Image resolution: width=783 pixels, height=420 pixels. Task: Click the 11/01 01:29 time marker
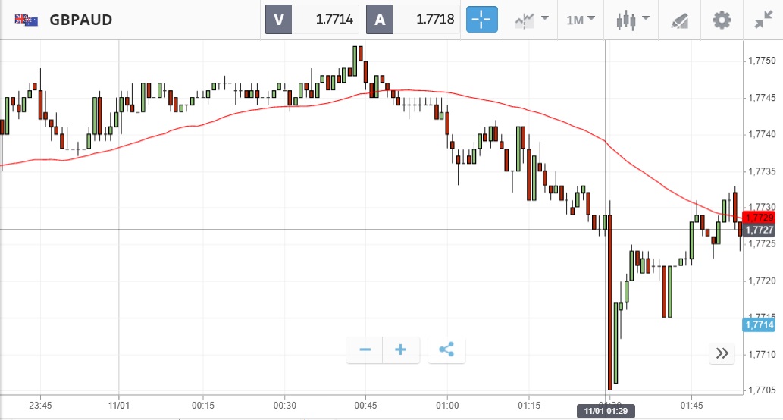605,411
